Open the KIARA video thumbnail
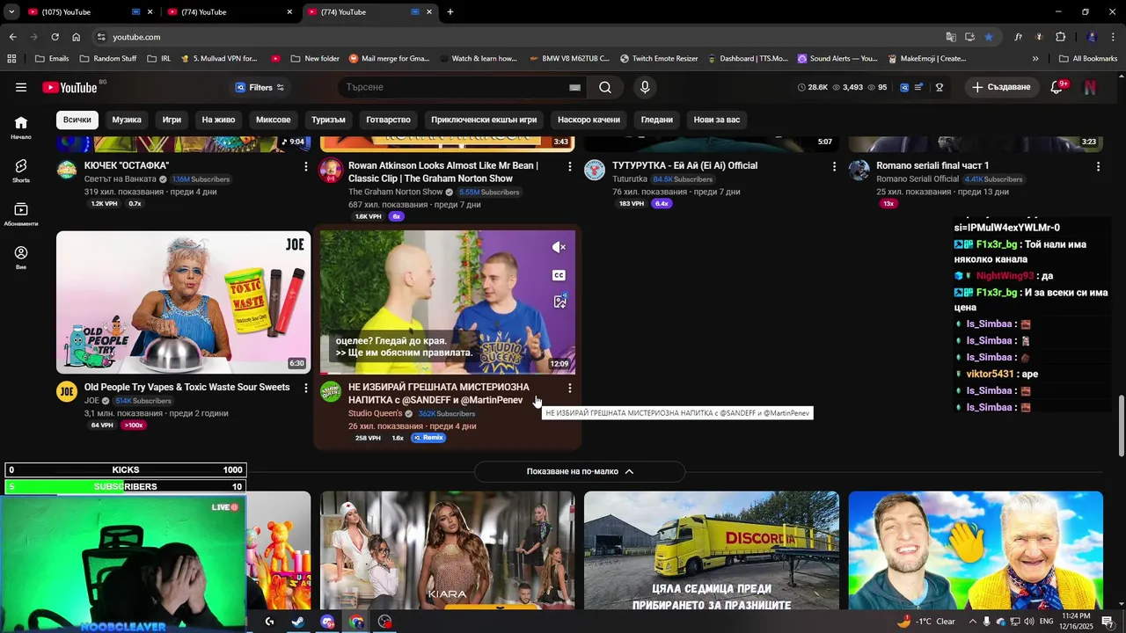 coord(447,550)
